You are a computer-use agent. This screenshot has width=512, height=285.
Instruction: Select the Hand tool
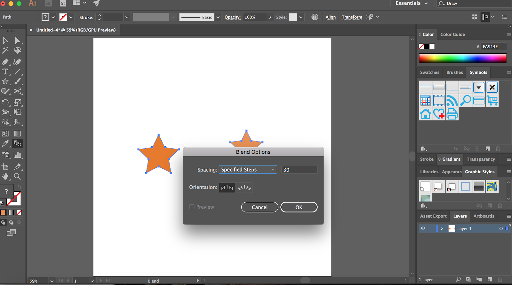tap(5, 176)
